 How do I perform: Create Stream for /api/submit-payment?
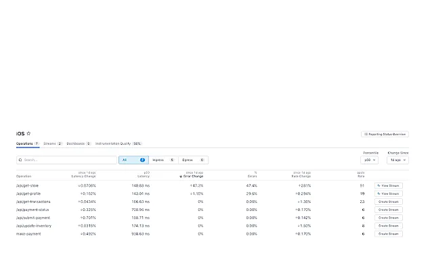pyautogui.click(x=389, y=218)
